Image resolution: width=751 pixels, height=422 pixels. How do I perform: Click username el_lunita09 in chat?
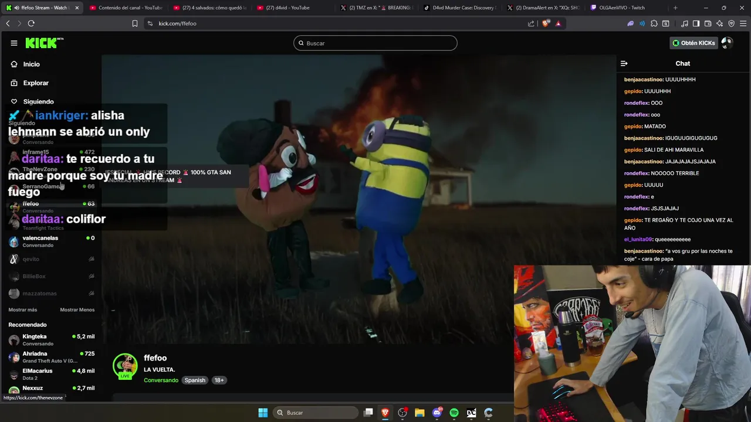(638, 239)
